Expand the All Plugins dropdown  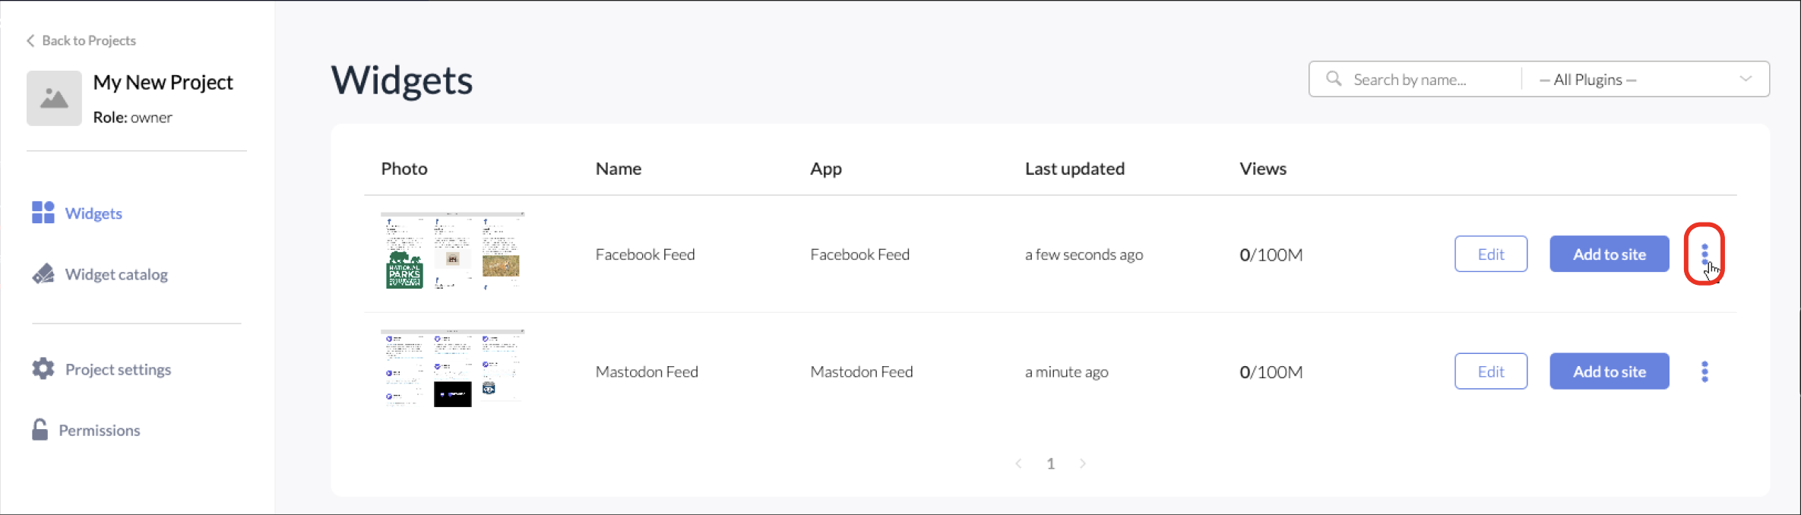click(x=1645, y=79)
